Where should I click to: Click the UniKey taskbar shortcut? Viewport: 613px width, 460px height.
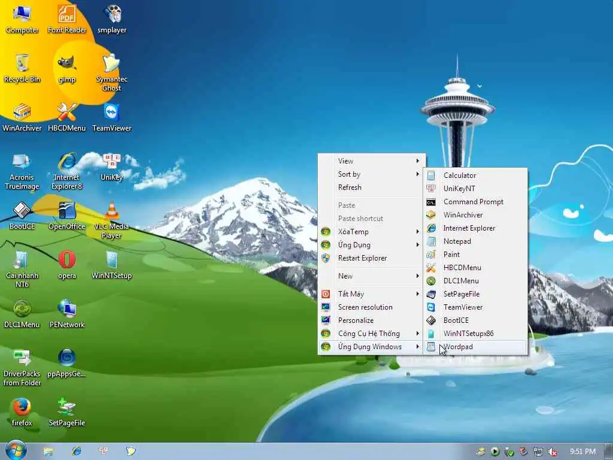[x=104, y=452]
